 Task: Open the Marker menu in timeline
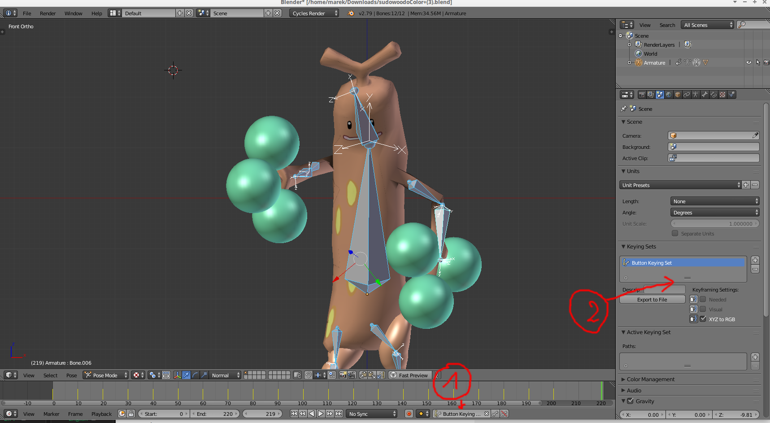click(51, 414)
